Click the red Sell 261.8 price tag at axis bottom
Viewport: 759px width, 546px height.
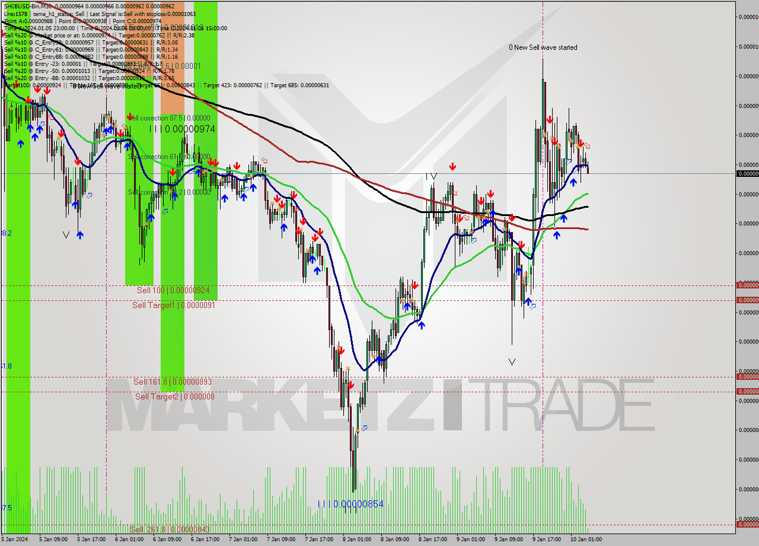point(747,524)
